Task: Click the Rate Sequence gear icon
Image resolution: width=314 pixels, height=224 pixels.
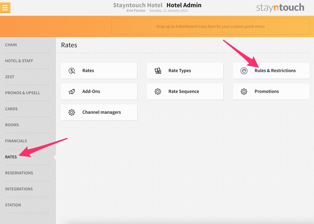Action: (158, 92)
